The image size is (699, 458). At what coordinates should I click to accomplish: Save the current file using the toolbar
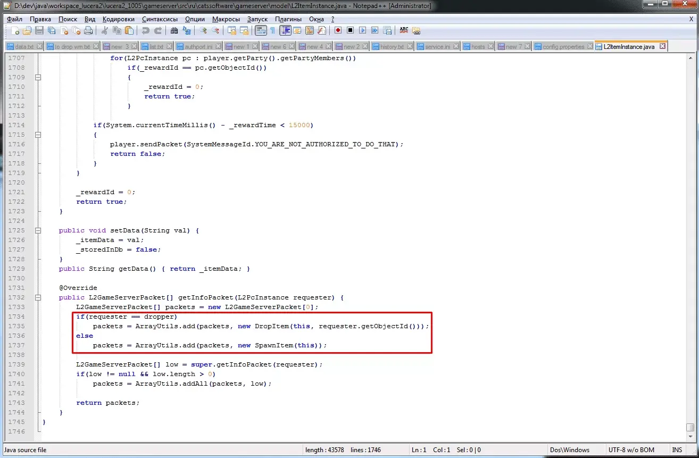[x=39, y=30]
